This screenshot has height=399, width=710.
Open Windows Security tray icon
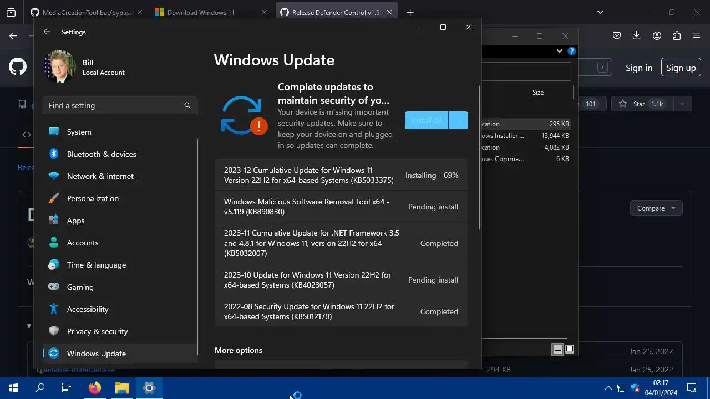(x=636, y=388)
